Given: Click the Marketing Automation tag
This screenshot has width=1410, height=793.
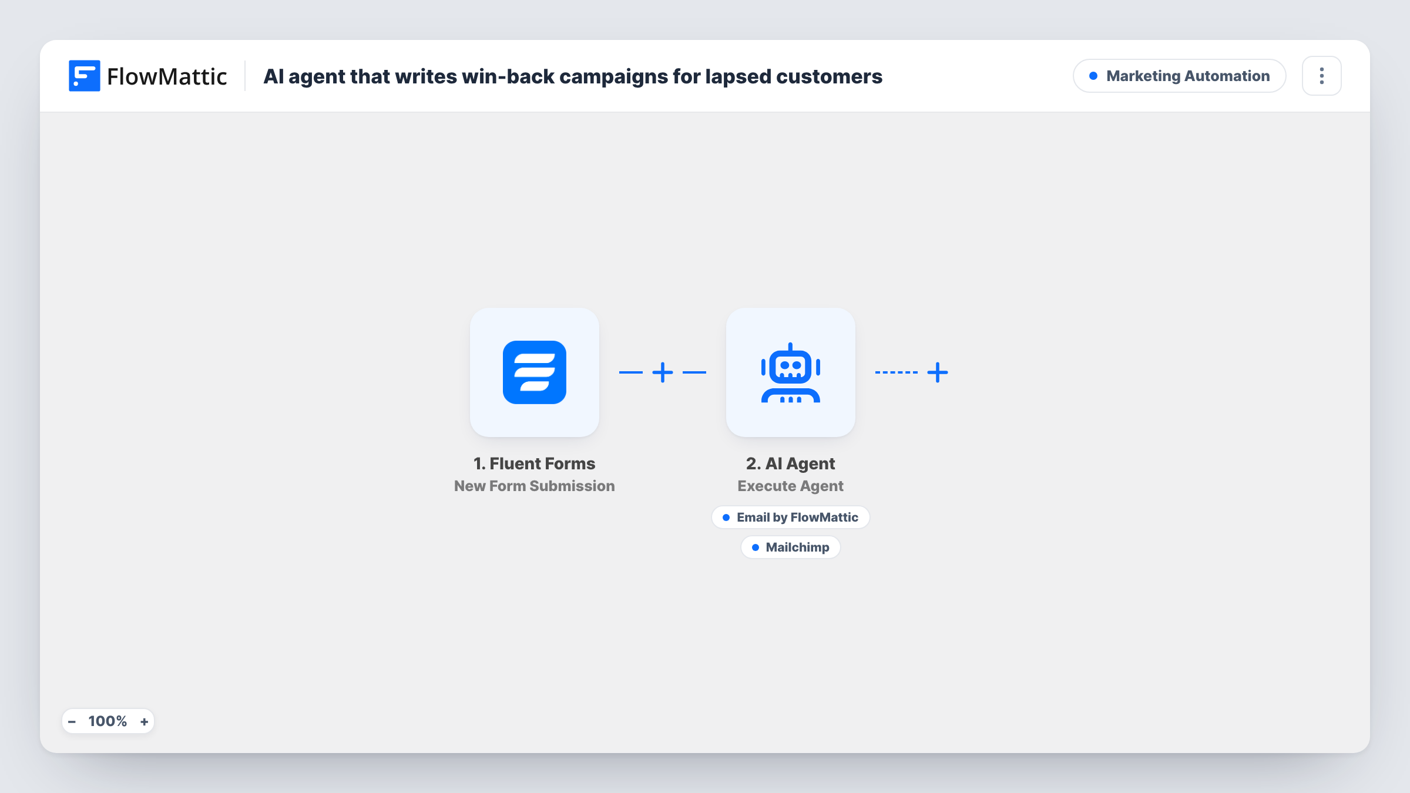Looking at the screenshot, I should (1179, 76).
